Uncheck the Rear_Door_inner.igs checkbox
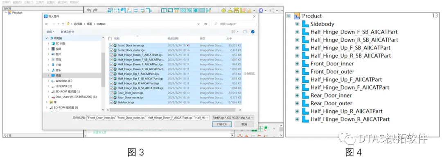Screen dimensions: 442x158 point(112,93)
